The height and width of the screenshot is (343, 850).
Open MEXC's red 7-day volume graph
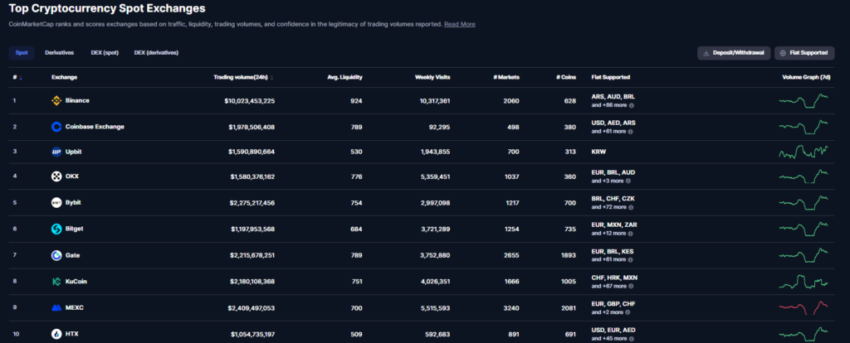tap(804, 307)
